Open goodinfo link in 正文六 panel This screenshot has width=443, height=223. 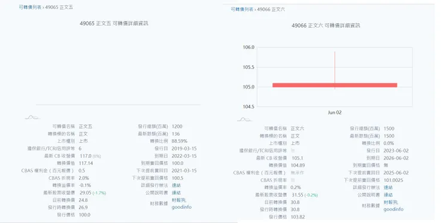pyautogui.click(x=393, y=209)
